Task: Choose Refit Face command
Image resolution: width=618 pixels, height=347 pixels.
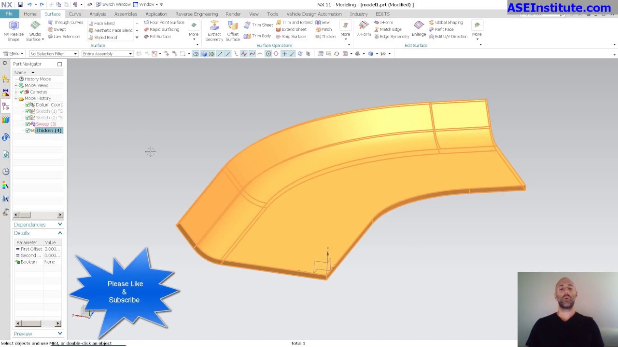Action: (x=441, y=29)
